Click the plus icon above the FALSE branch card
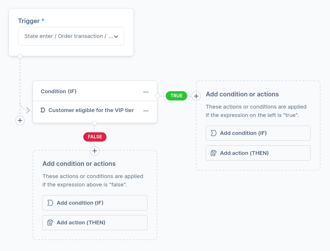This screenshot has width=330, height=251. tap(95, 151)
